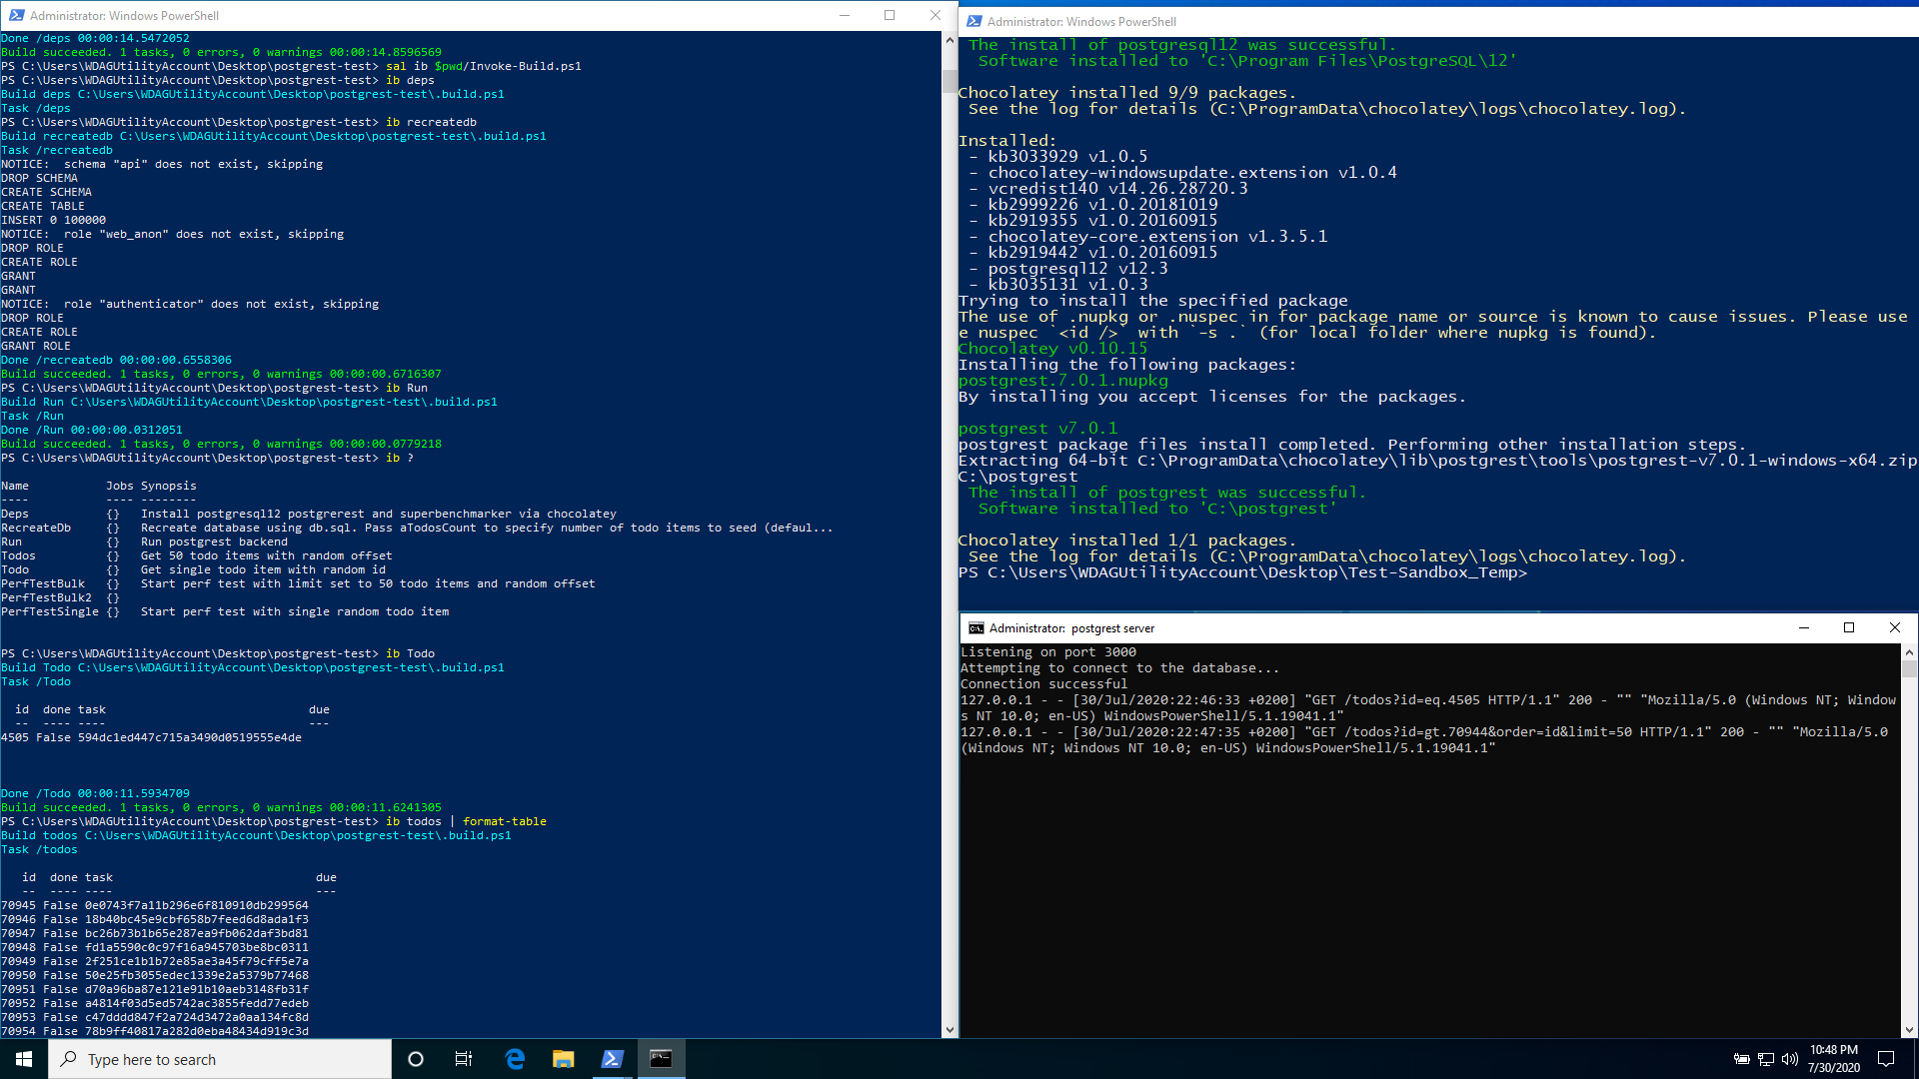Click the "PerfTestSingle" task row
1919x1079 pixels.
click(x=225, y=611)
